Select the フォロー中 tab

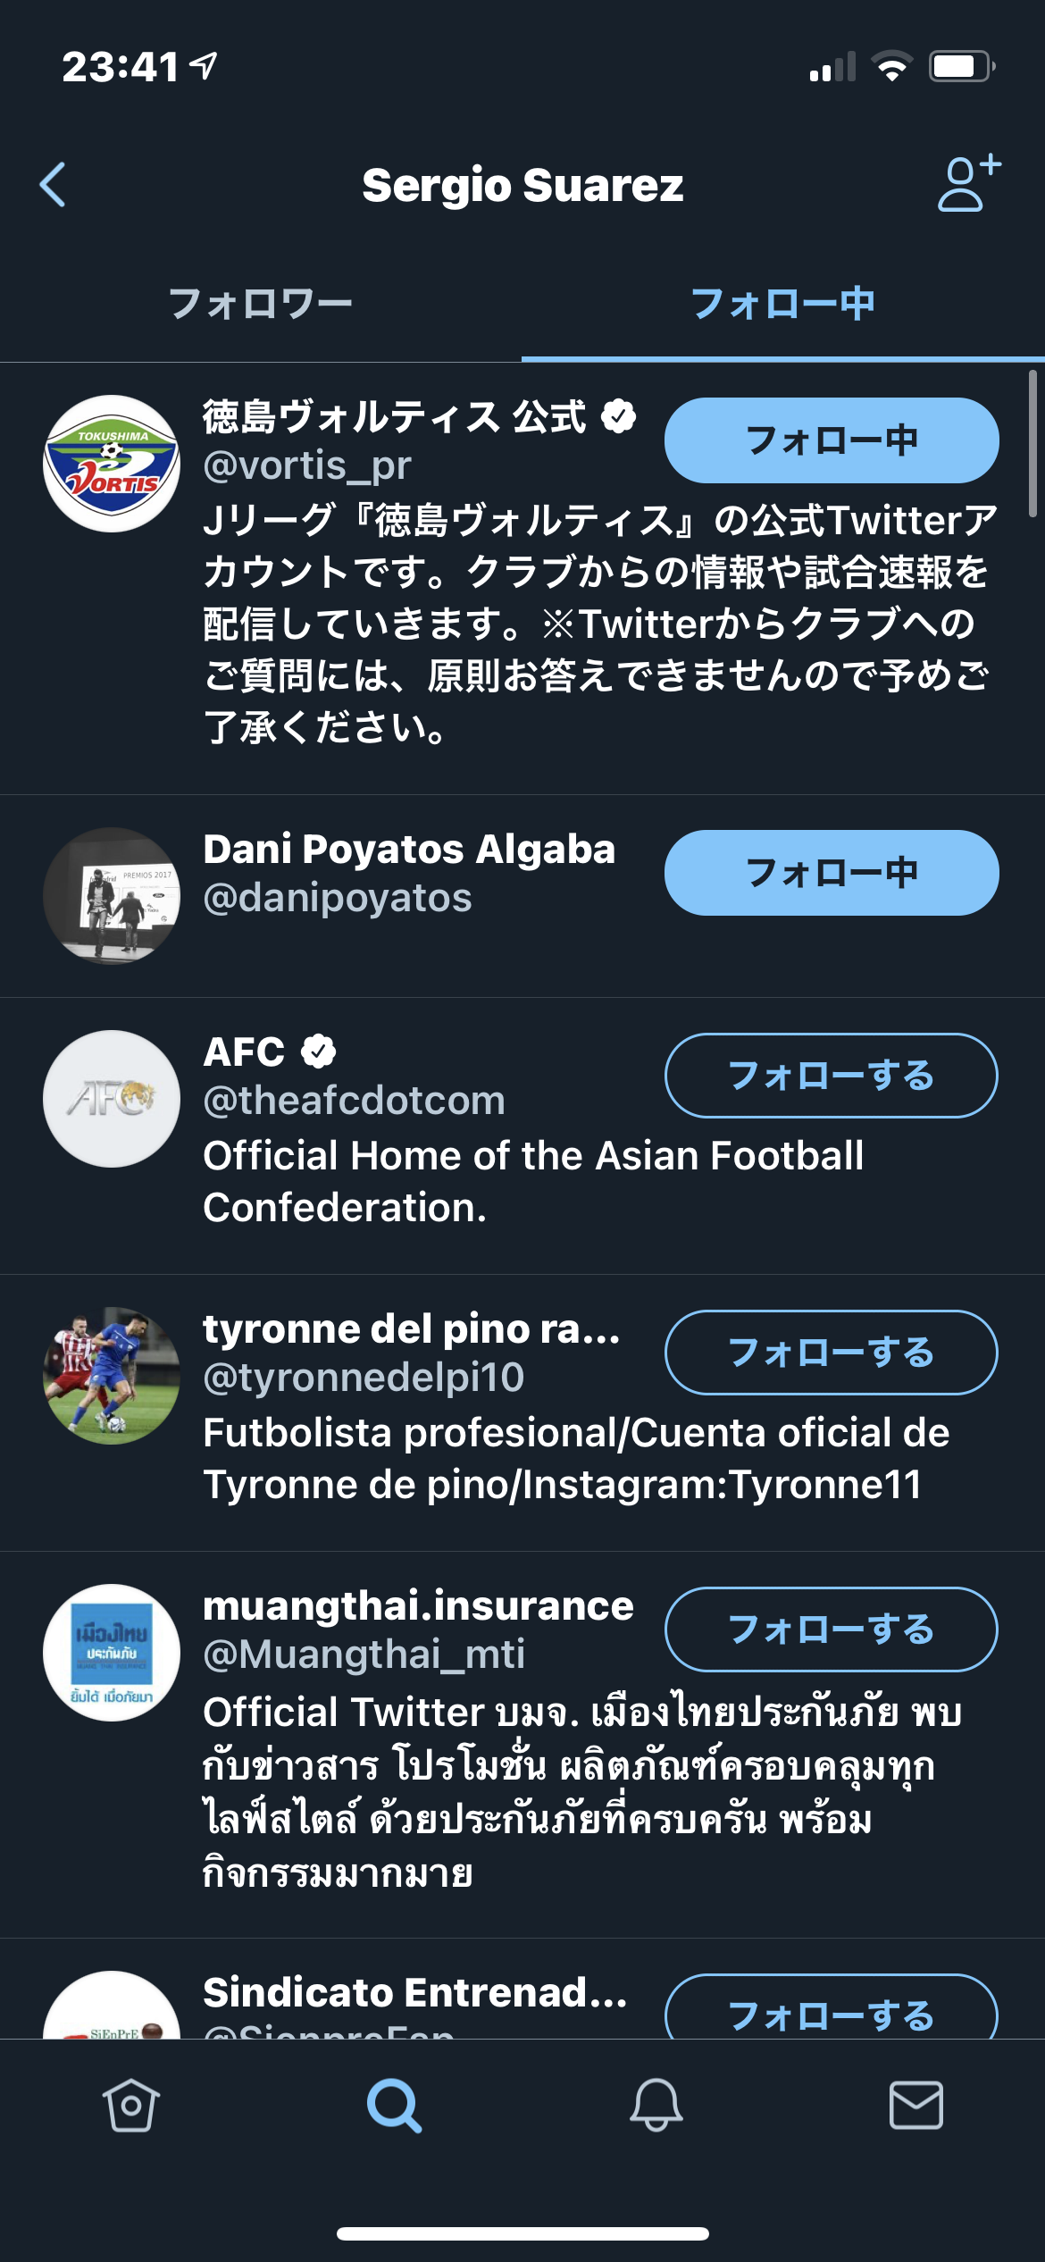click(782, 304)
